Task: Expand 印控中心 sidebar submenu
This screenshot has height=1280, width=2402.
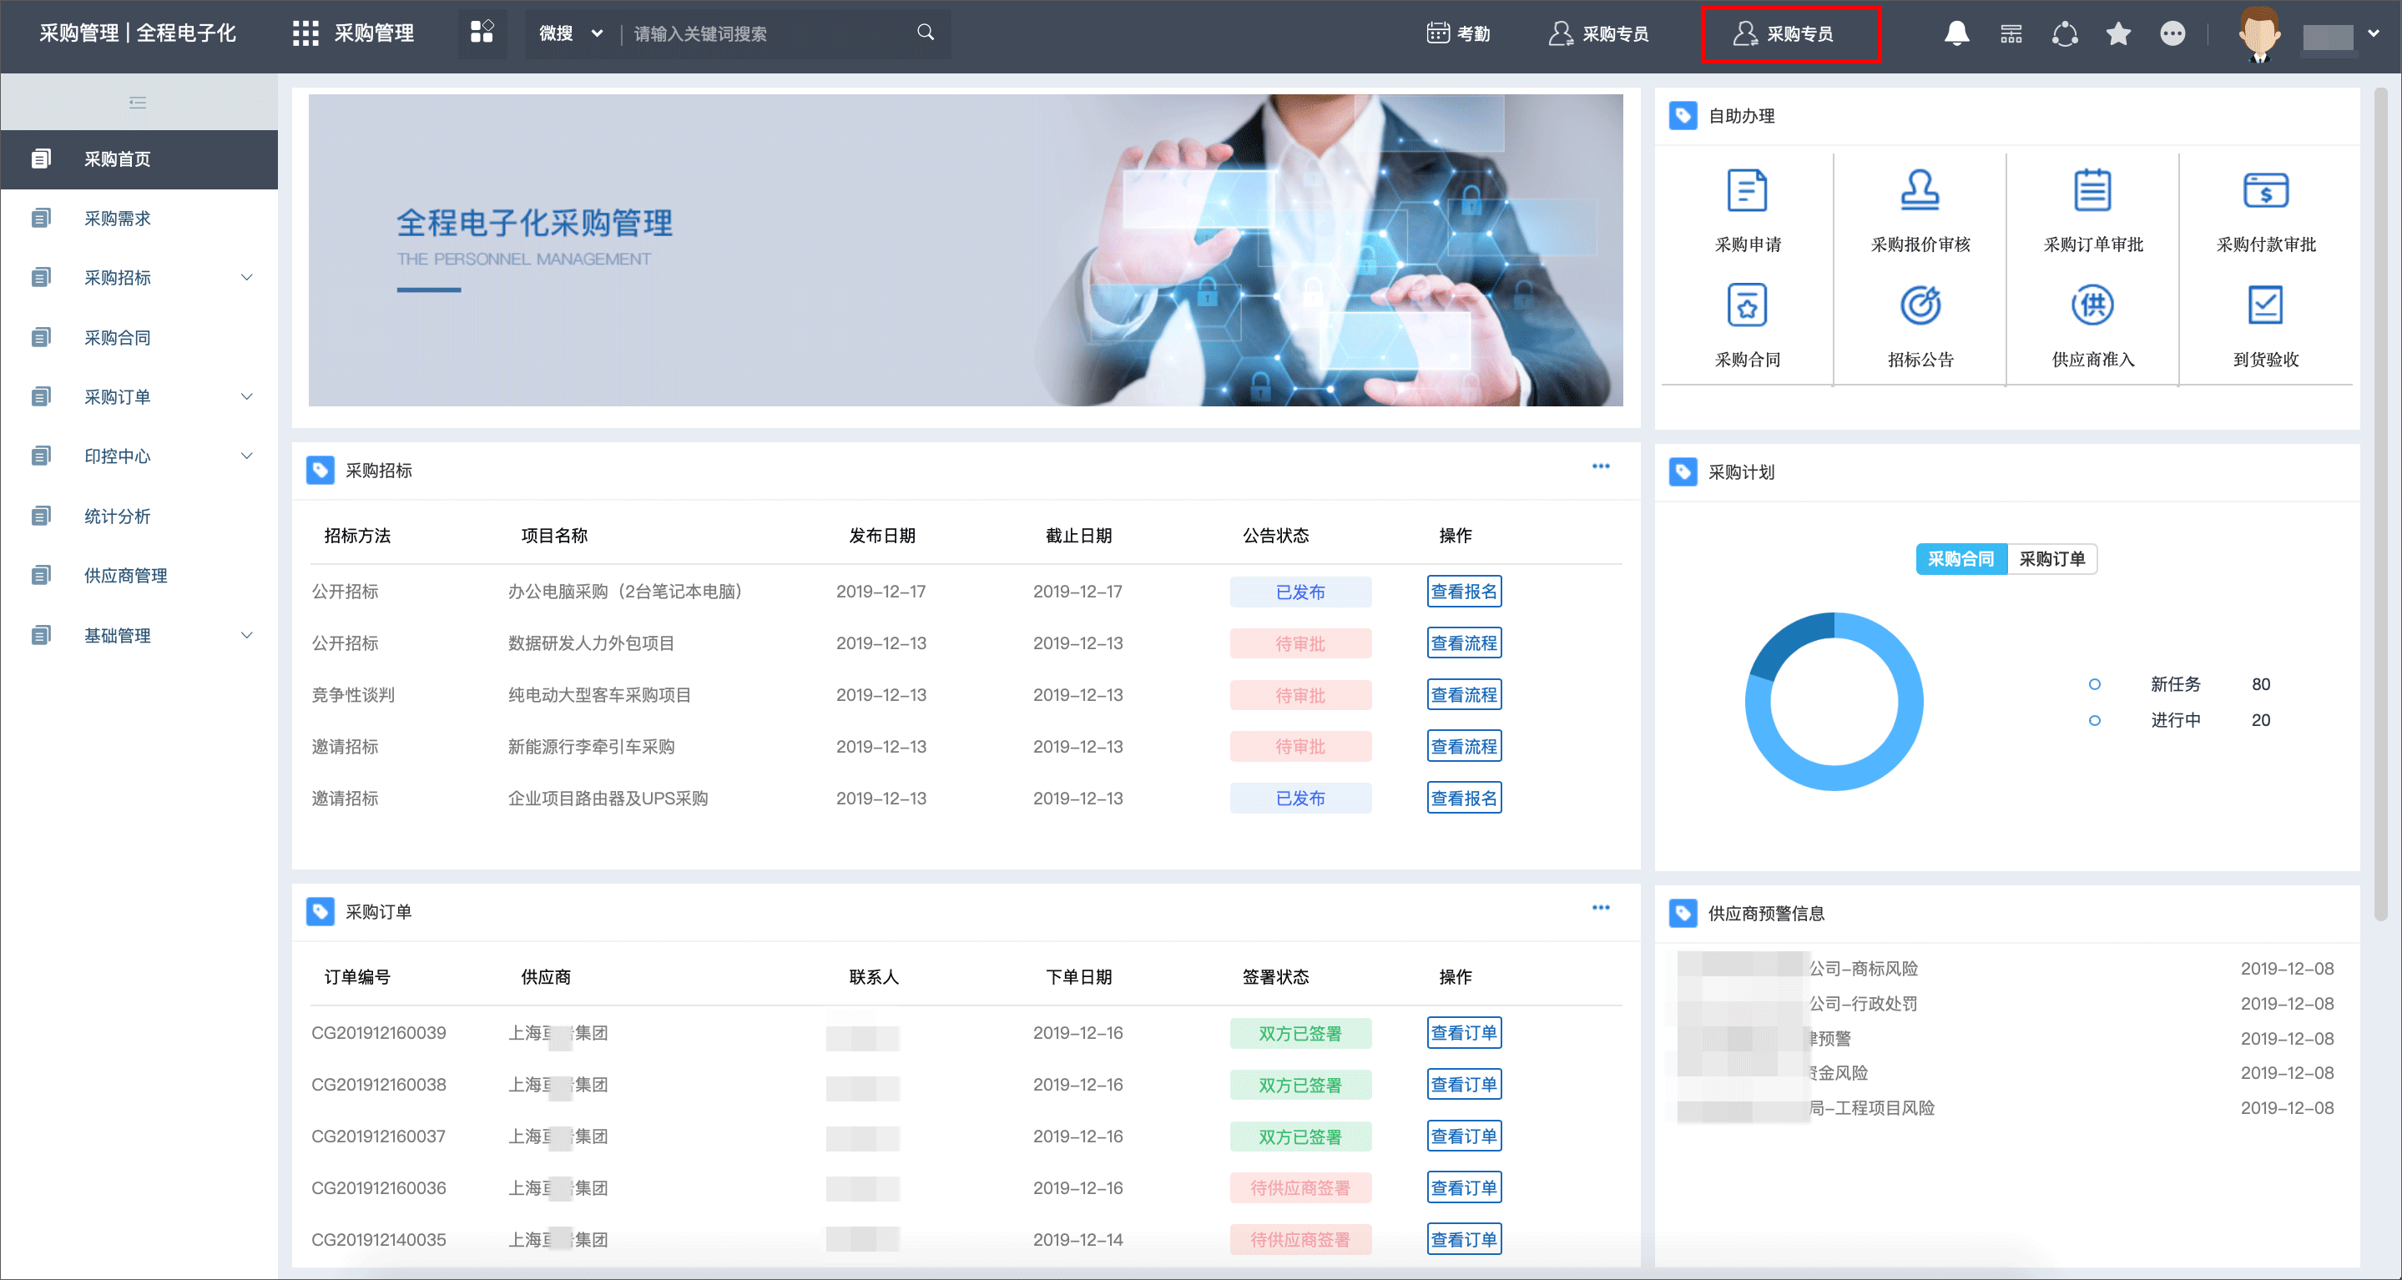Action: (x=247, y=456)
